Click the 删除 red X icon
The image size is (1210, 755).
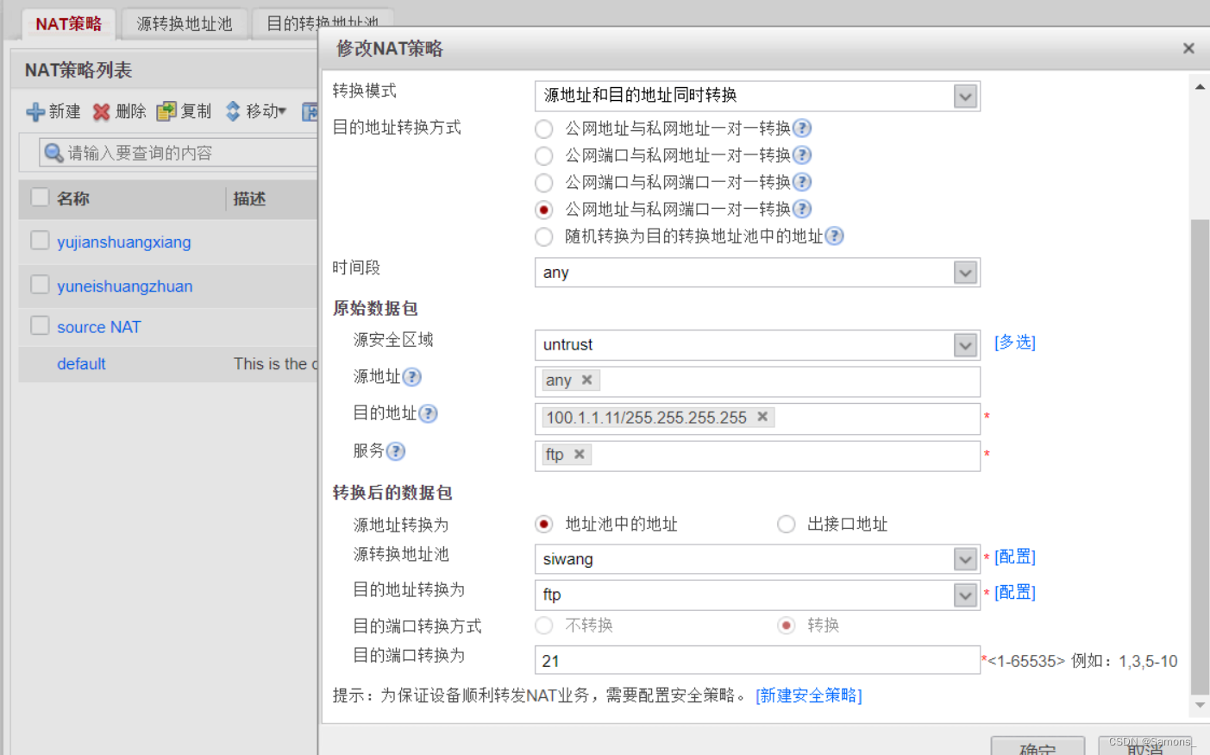[101, 112]
